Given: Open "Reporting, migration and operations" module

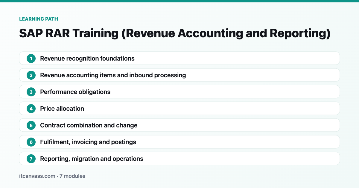Looking at the screenshot, I should click(180, 158).
